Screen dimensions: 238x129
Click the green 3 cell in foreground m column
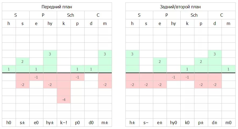[105, 54]
